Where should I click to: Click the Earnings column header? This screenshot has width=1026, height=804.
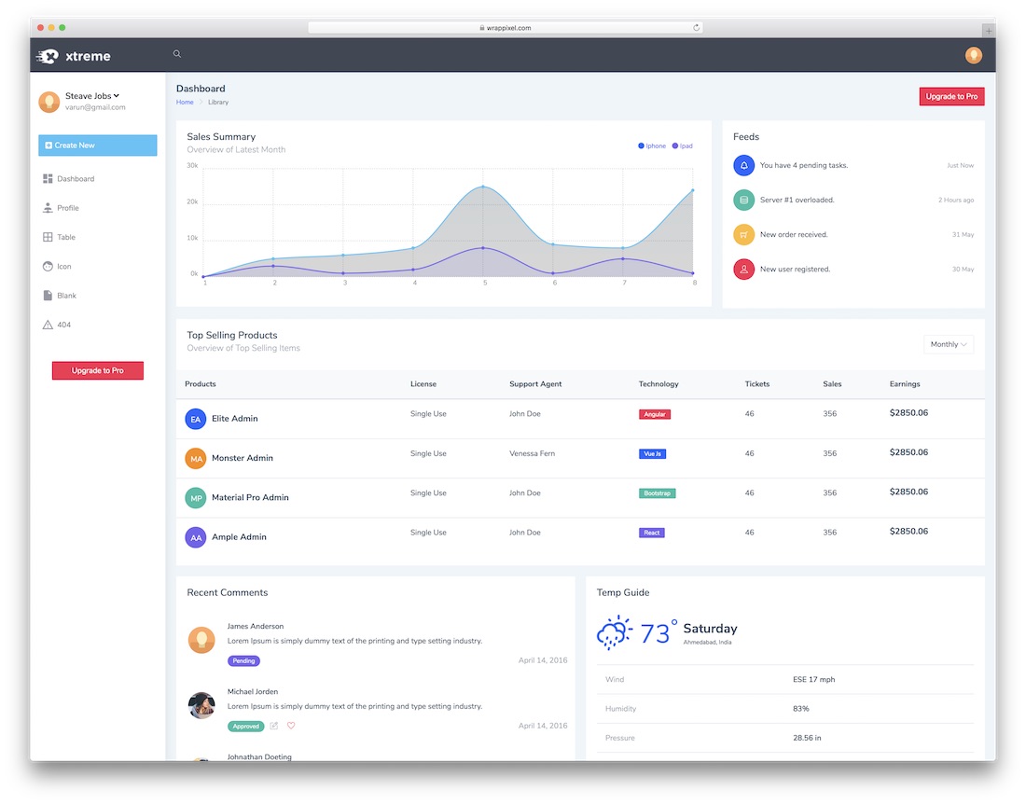coord(905,384)
